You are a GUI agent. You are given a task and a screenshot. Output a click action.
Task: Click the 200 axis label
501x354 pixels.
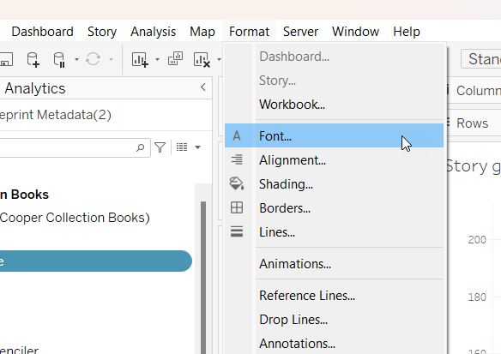tap(477, 239)
